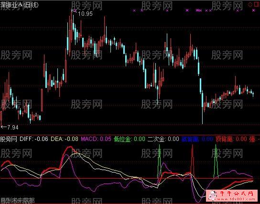The height and width of the screenshot is (204, 260).
Task: Click the 用到未来数据 notice at bottom left
Action: (x=17, y=201)
